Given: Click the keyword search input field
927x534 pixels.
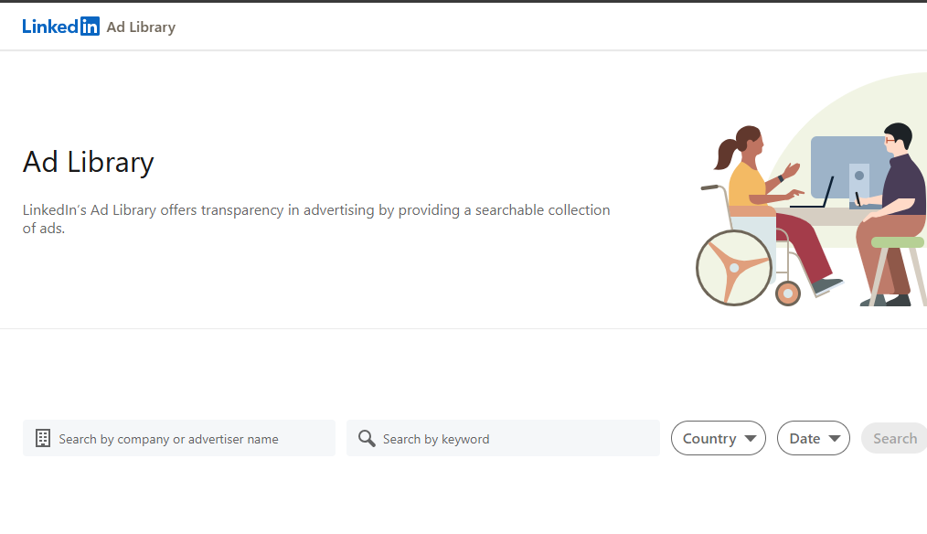Looking at the screenshot, I should click(503, 438).
